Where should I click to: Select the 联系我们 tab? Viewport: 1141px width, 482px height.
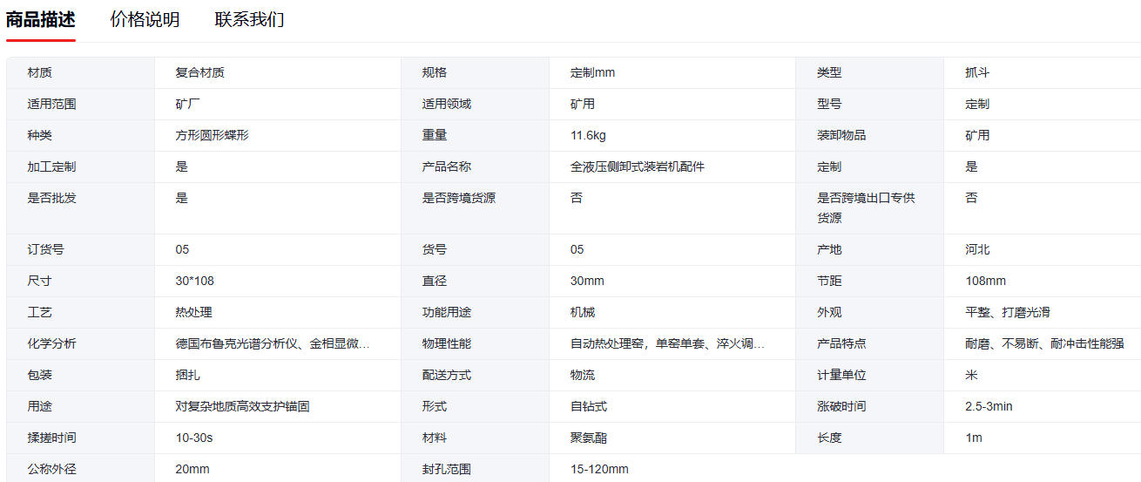[x=249, y=19]
